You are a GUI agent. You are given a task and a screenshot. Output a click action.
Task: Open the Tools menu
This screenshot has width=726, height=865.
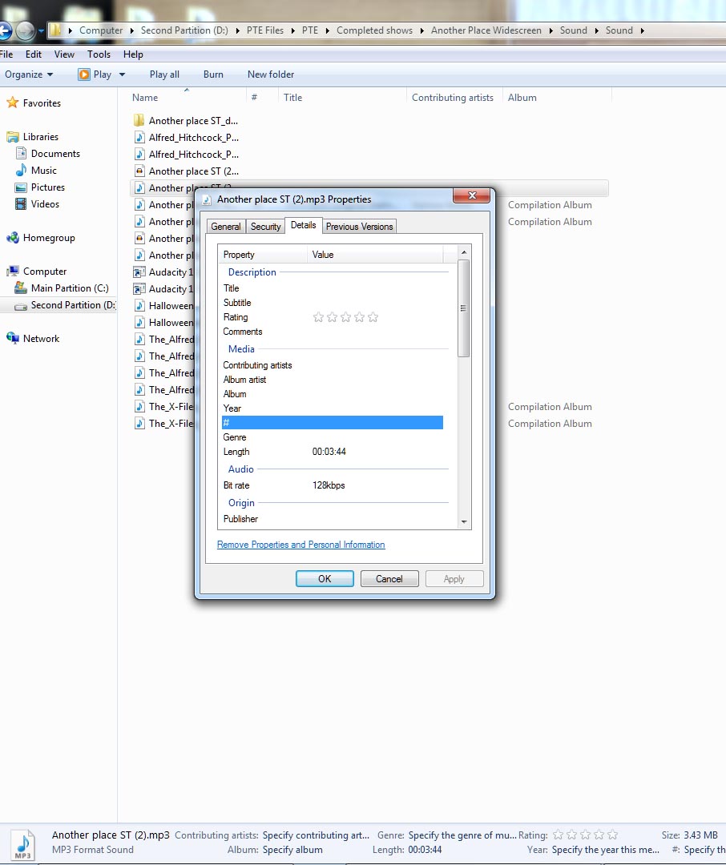point(99,54)
